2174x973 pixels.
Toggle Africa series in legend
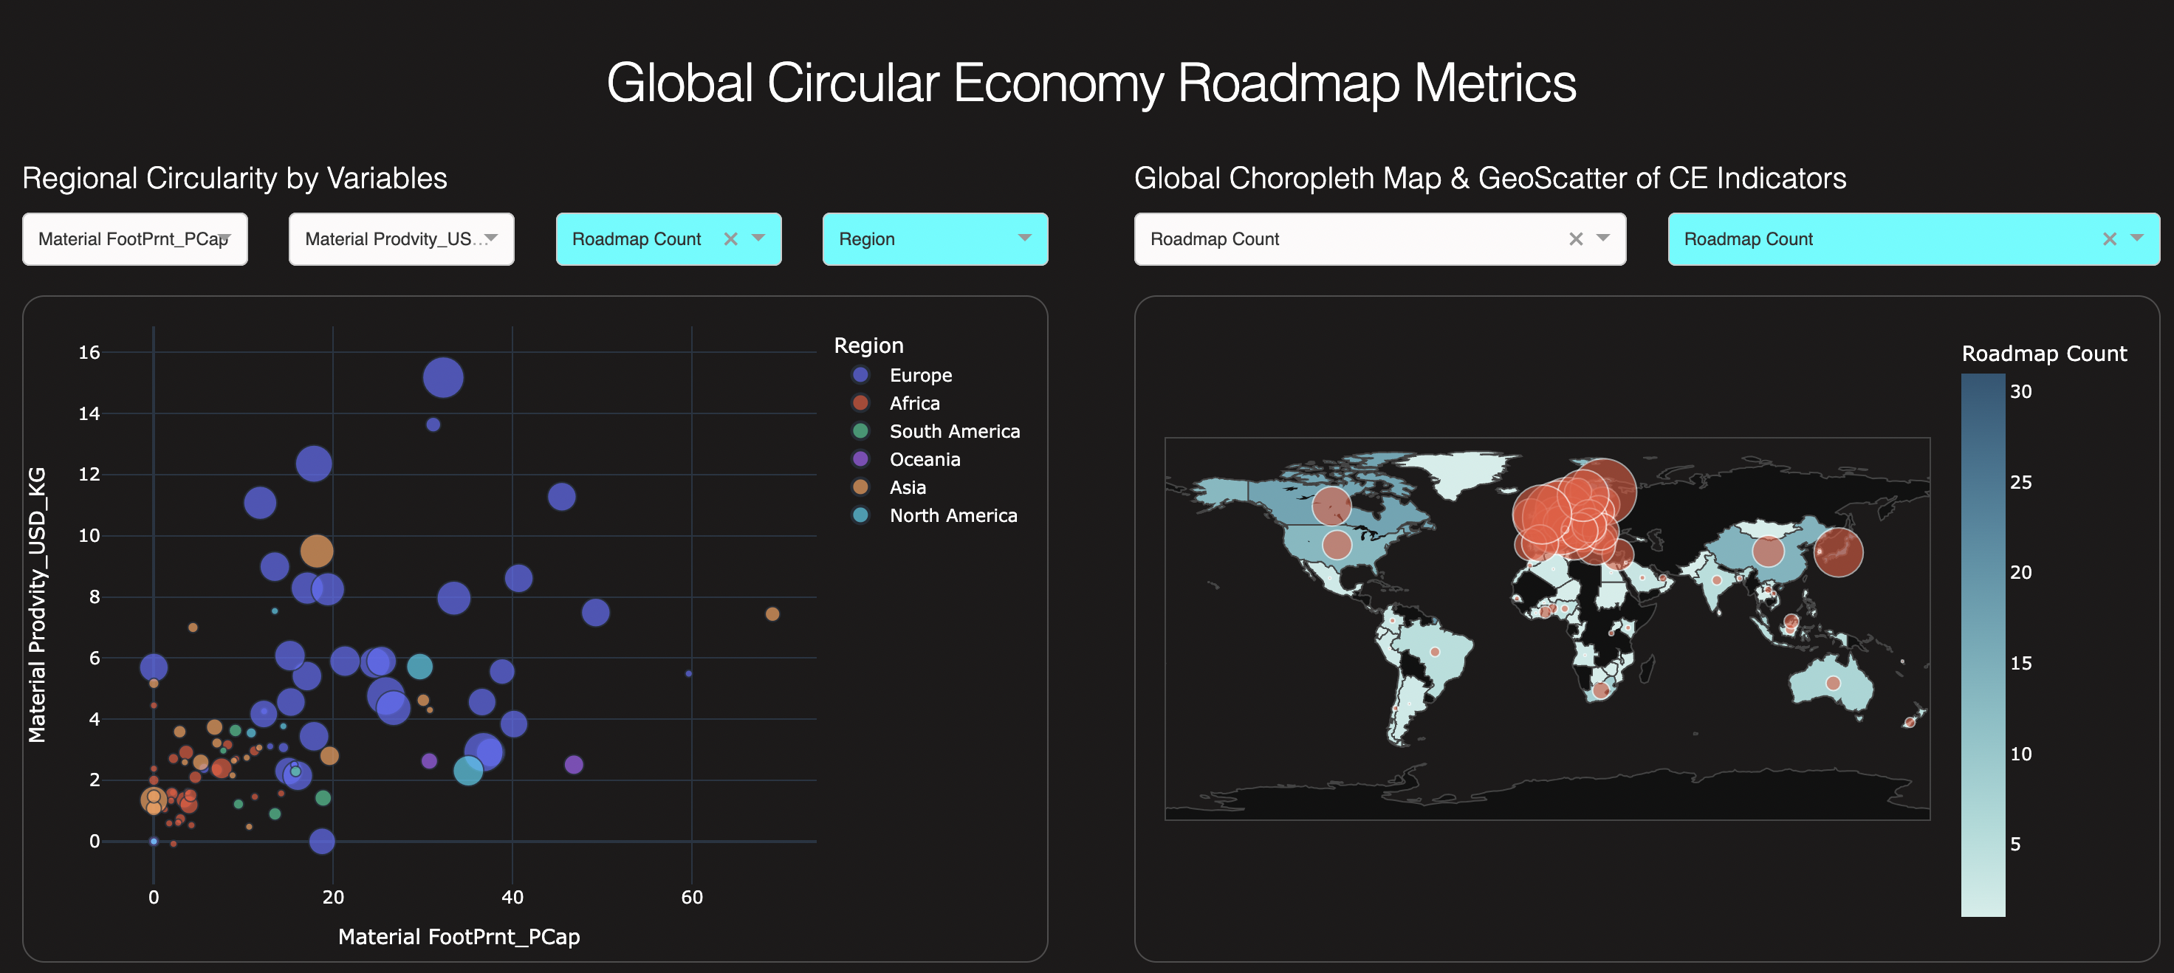click(x=913, y=403)
